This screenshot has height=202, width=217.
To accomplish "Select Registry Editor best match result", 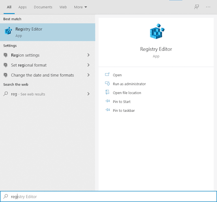I will click(47, 32).
